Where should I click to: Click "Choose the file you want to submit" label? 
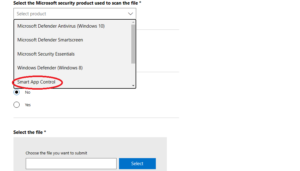coord(56,153)
